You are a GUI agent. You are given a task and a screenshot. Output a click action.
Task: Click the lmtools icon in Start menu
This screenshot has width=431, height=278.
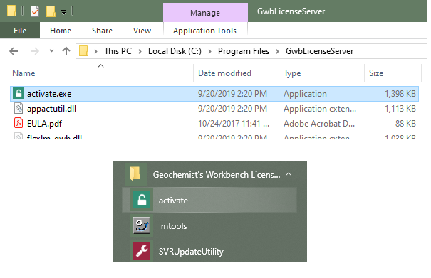142,225
